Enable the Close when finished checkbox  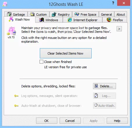(41, 62)
